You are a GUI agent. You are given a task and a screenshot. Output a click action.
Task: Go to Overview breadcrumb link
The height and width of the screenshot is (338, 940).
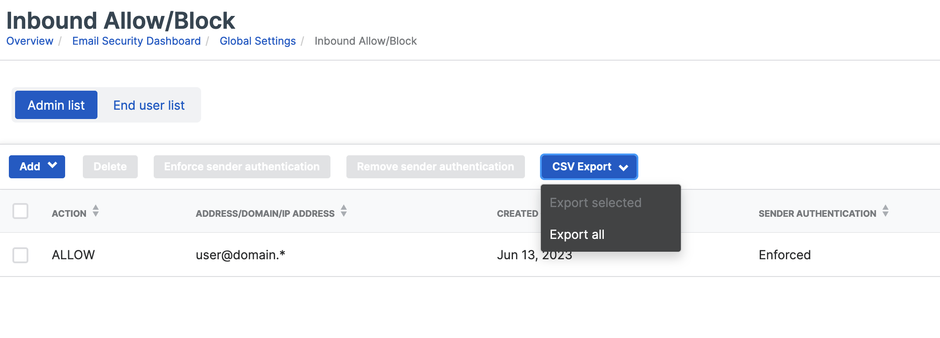tap(30, 41)
